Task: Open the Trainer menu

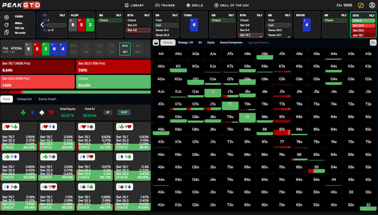Action: tap(165, 5)
